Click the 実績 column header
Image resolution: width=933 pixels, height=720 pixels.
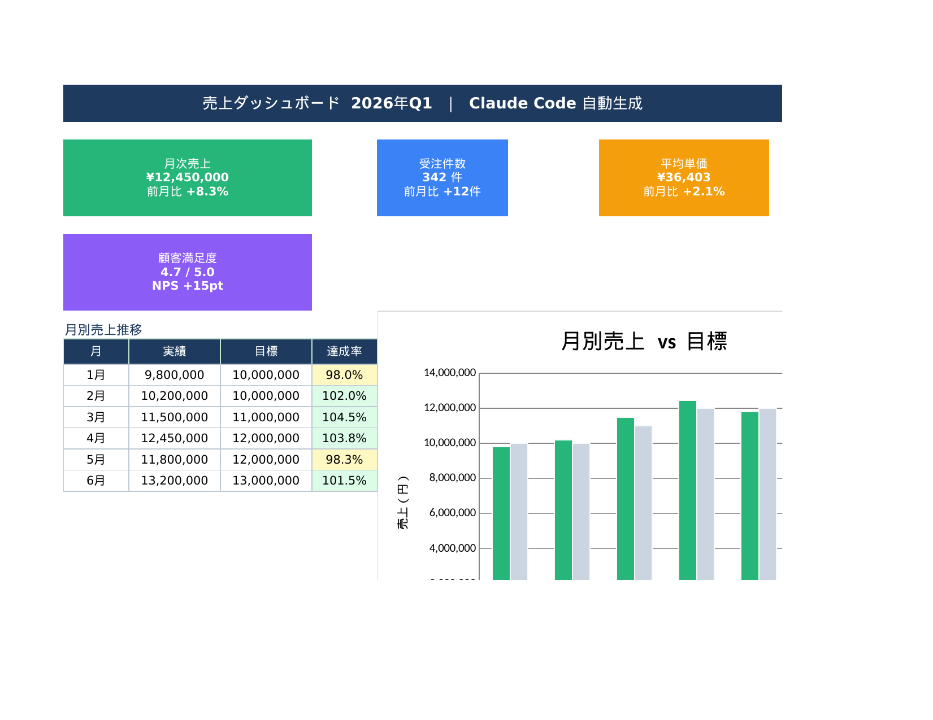(174, 351)
